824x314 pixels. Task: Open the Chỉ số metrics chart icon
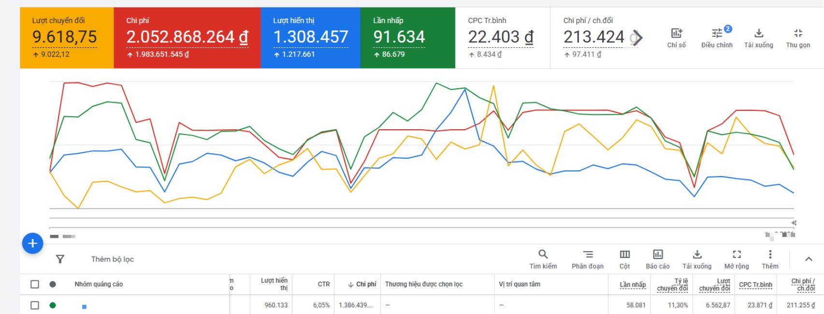tap(676, 33)
